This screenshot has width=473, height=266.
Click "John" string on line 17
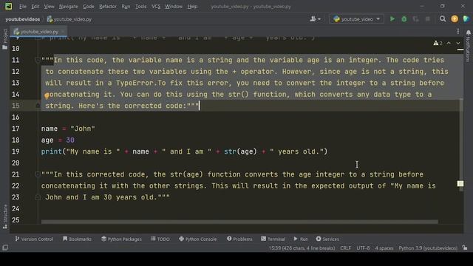[x=83, y=129]
